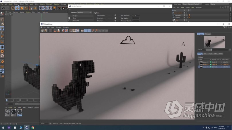Switch to the Filter tab in Picture Viewer

coord(215,54)
